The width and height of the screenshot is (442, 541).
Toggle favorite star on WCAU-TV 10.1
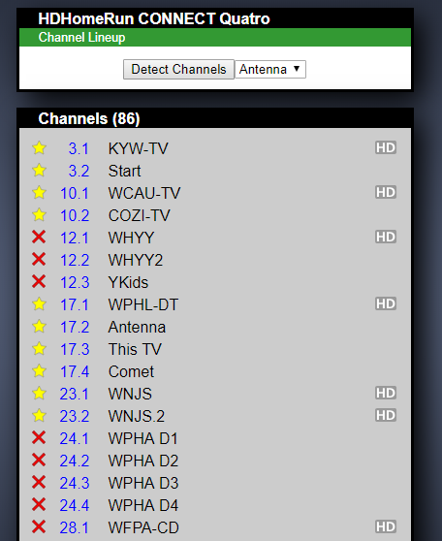[39, 193]
